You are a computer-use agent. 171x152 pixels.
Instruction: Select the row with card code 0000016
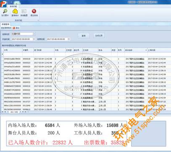click(87, 86)
